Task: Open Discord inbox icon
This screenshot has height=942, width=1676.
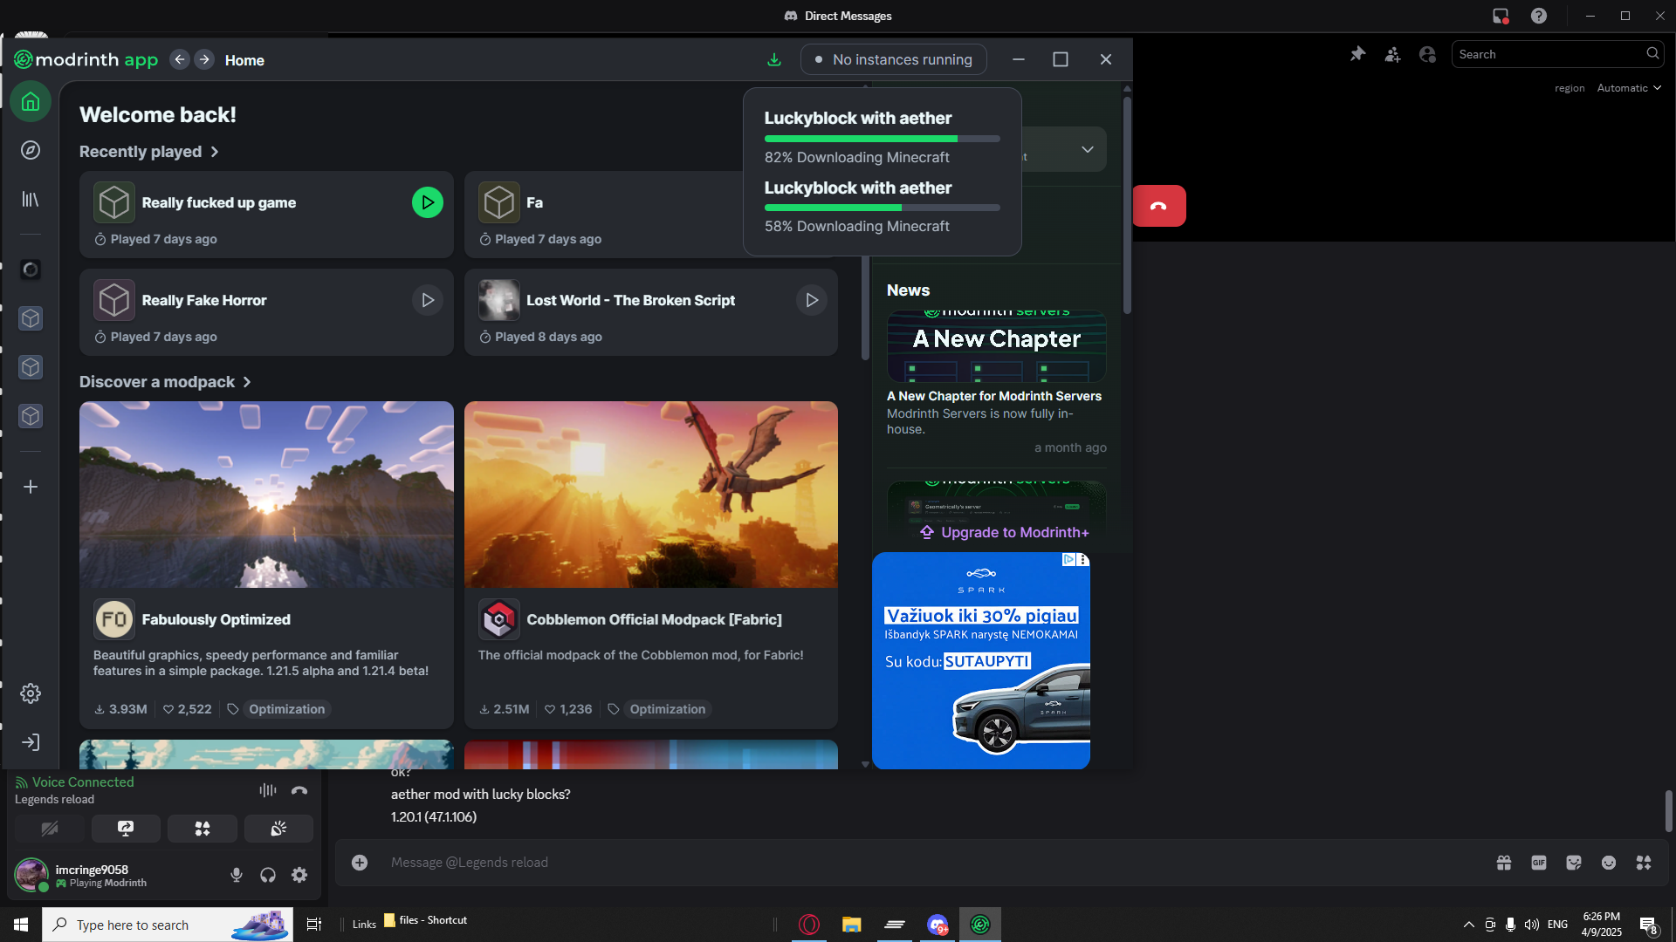Action: coord(1501,16)
